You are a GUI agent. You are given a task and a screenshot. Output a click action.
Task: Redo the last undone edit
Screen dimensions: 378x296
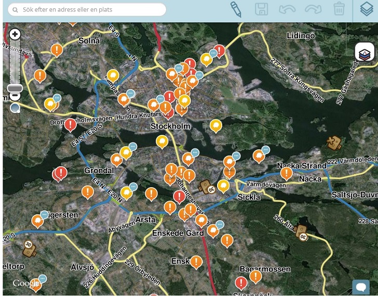(x=313, y=9)
